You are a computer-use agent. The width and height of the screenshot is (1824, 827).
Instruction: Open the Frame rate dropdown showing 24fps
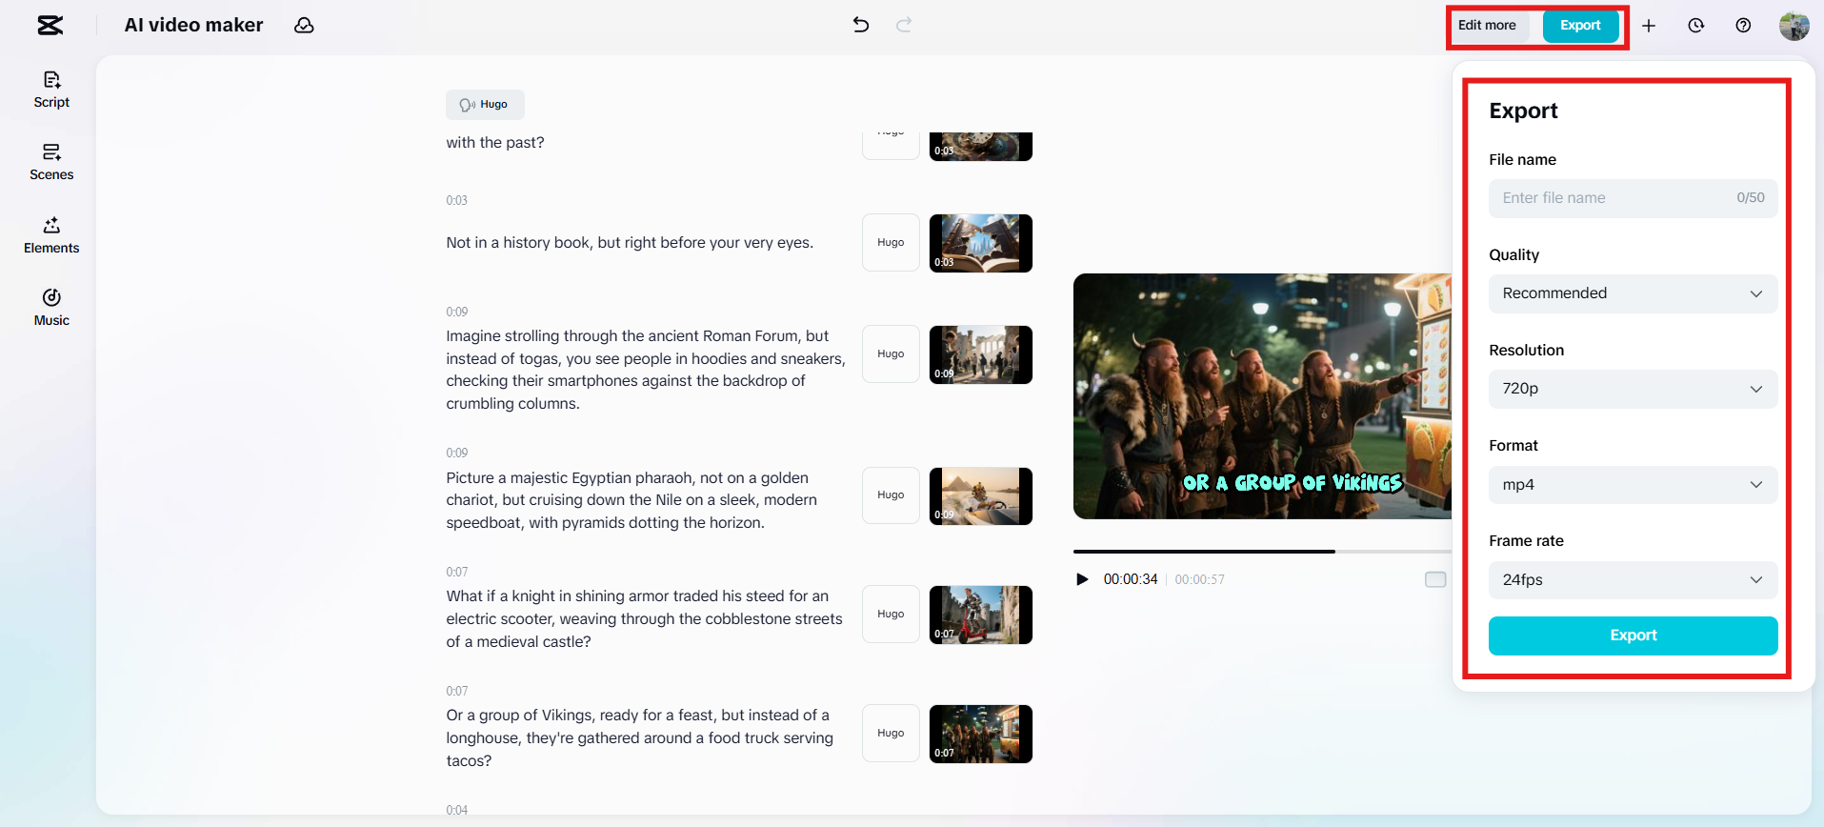(x=1633, y=579)
